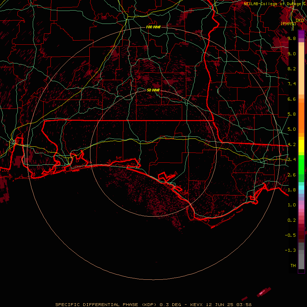This screenshot has width=307, height=307.
Task: Click the 1.0 value on the color scale
Action: click(292, 205)
